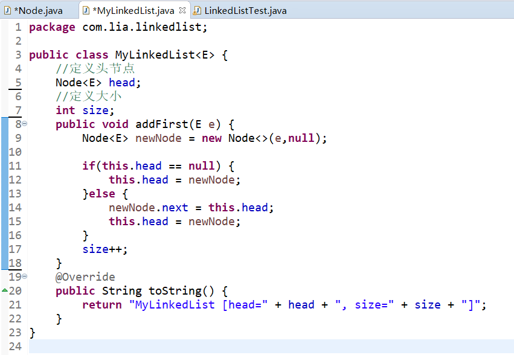Click the override indicator triangle at line 20
Image resolution: width=514 pixels, height=355 pixels.
5,290
